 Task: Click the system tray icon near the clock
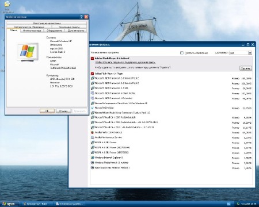[x=238, y=204]
